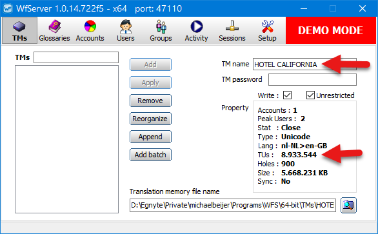Toggle the Write checkbox

pyautogui.click(x=287, y=95)
